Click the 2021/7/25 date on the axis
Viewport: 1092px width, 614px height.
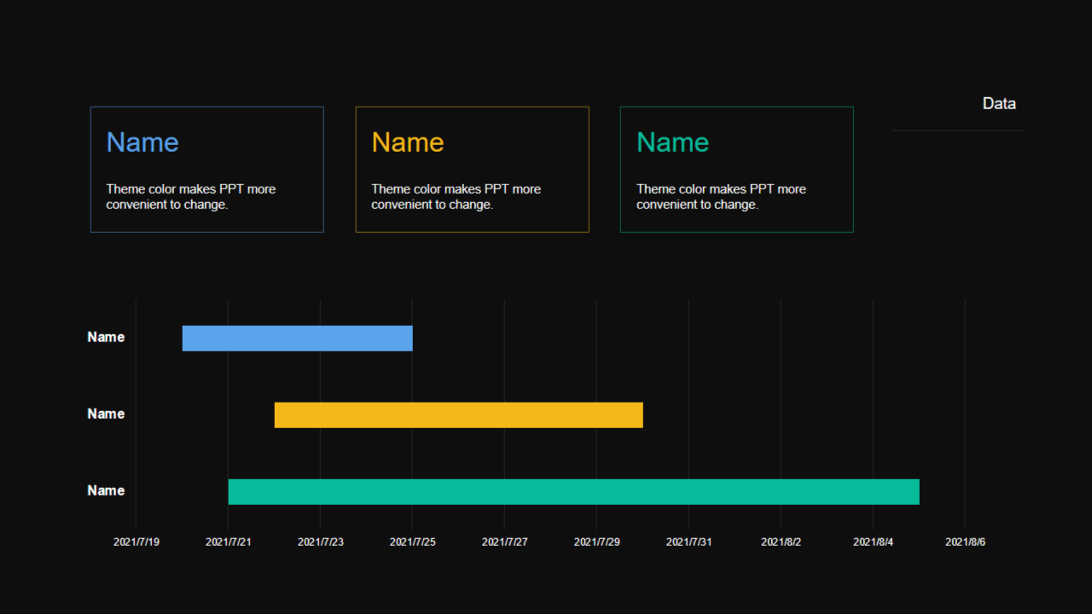413,542
